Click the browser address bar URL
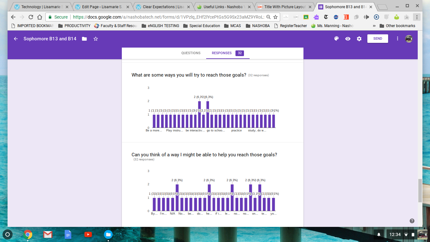This screenshot has width=430, height=242. [167, 17]
